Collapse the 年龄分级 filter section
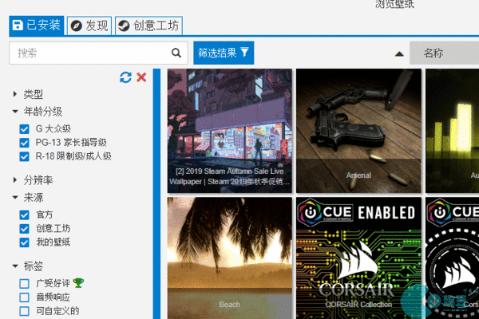Screen dimensions: 479x319 click(x=15, y=112)
